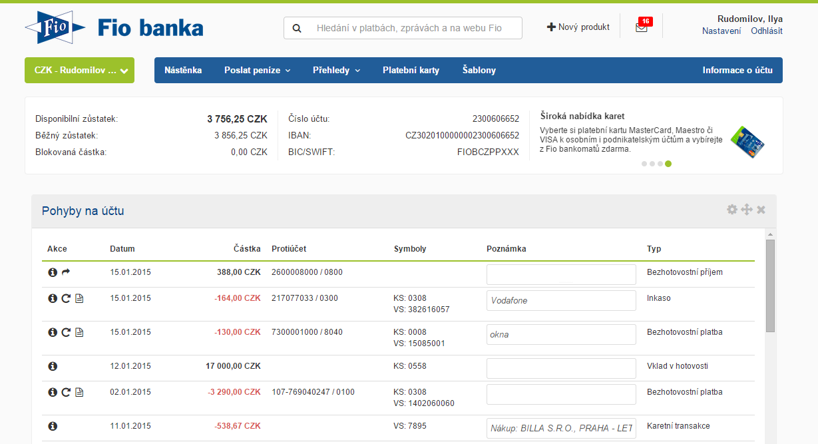Open Nastavení link
The image size is (818, 444).
721,31
